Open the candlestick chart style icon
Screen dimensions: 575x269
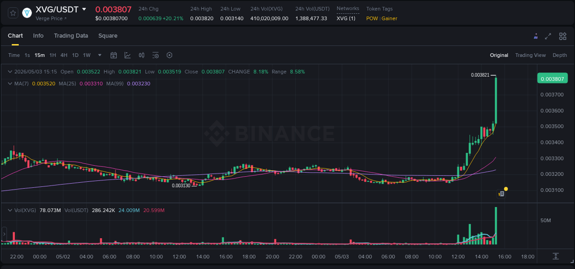tap(142, 55)
